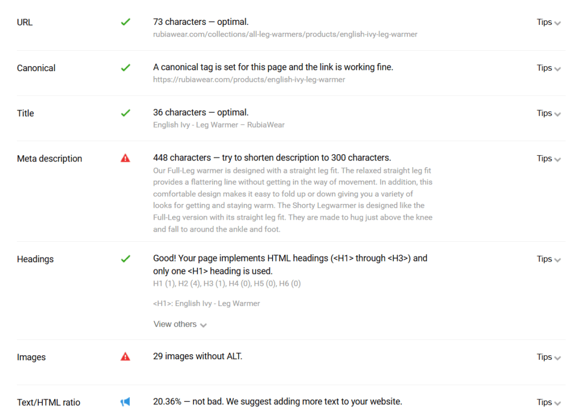Expand Tips for the Headings row
This screenshot has width=578, height=414.
click(x=549, y=259)
